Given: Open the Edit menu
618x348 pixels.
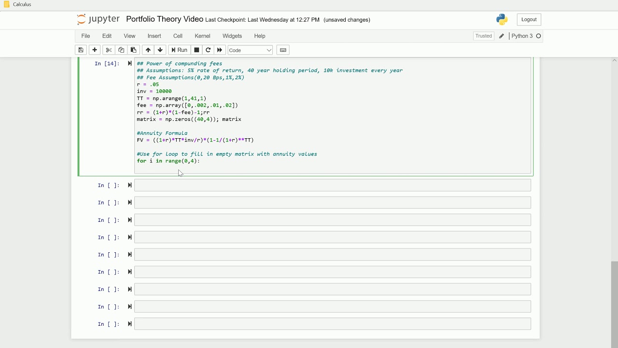Looking at the screenshot, I should (107, 36).
